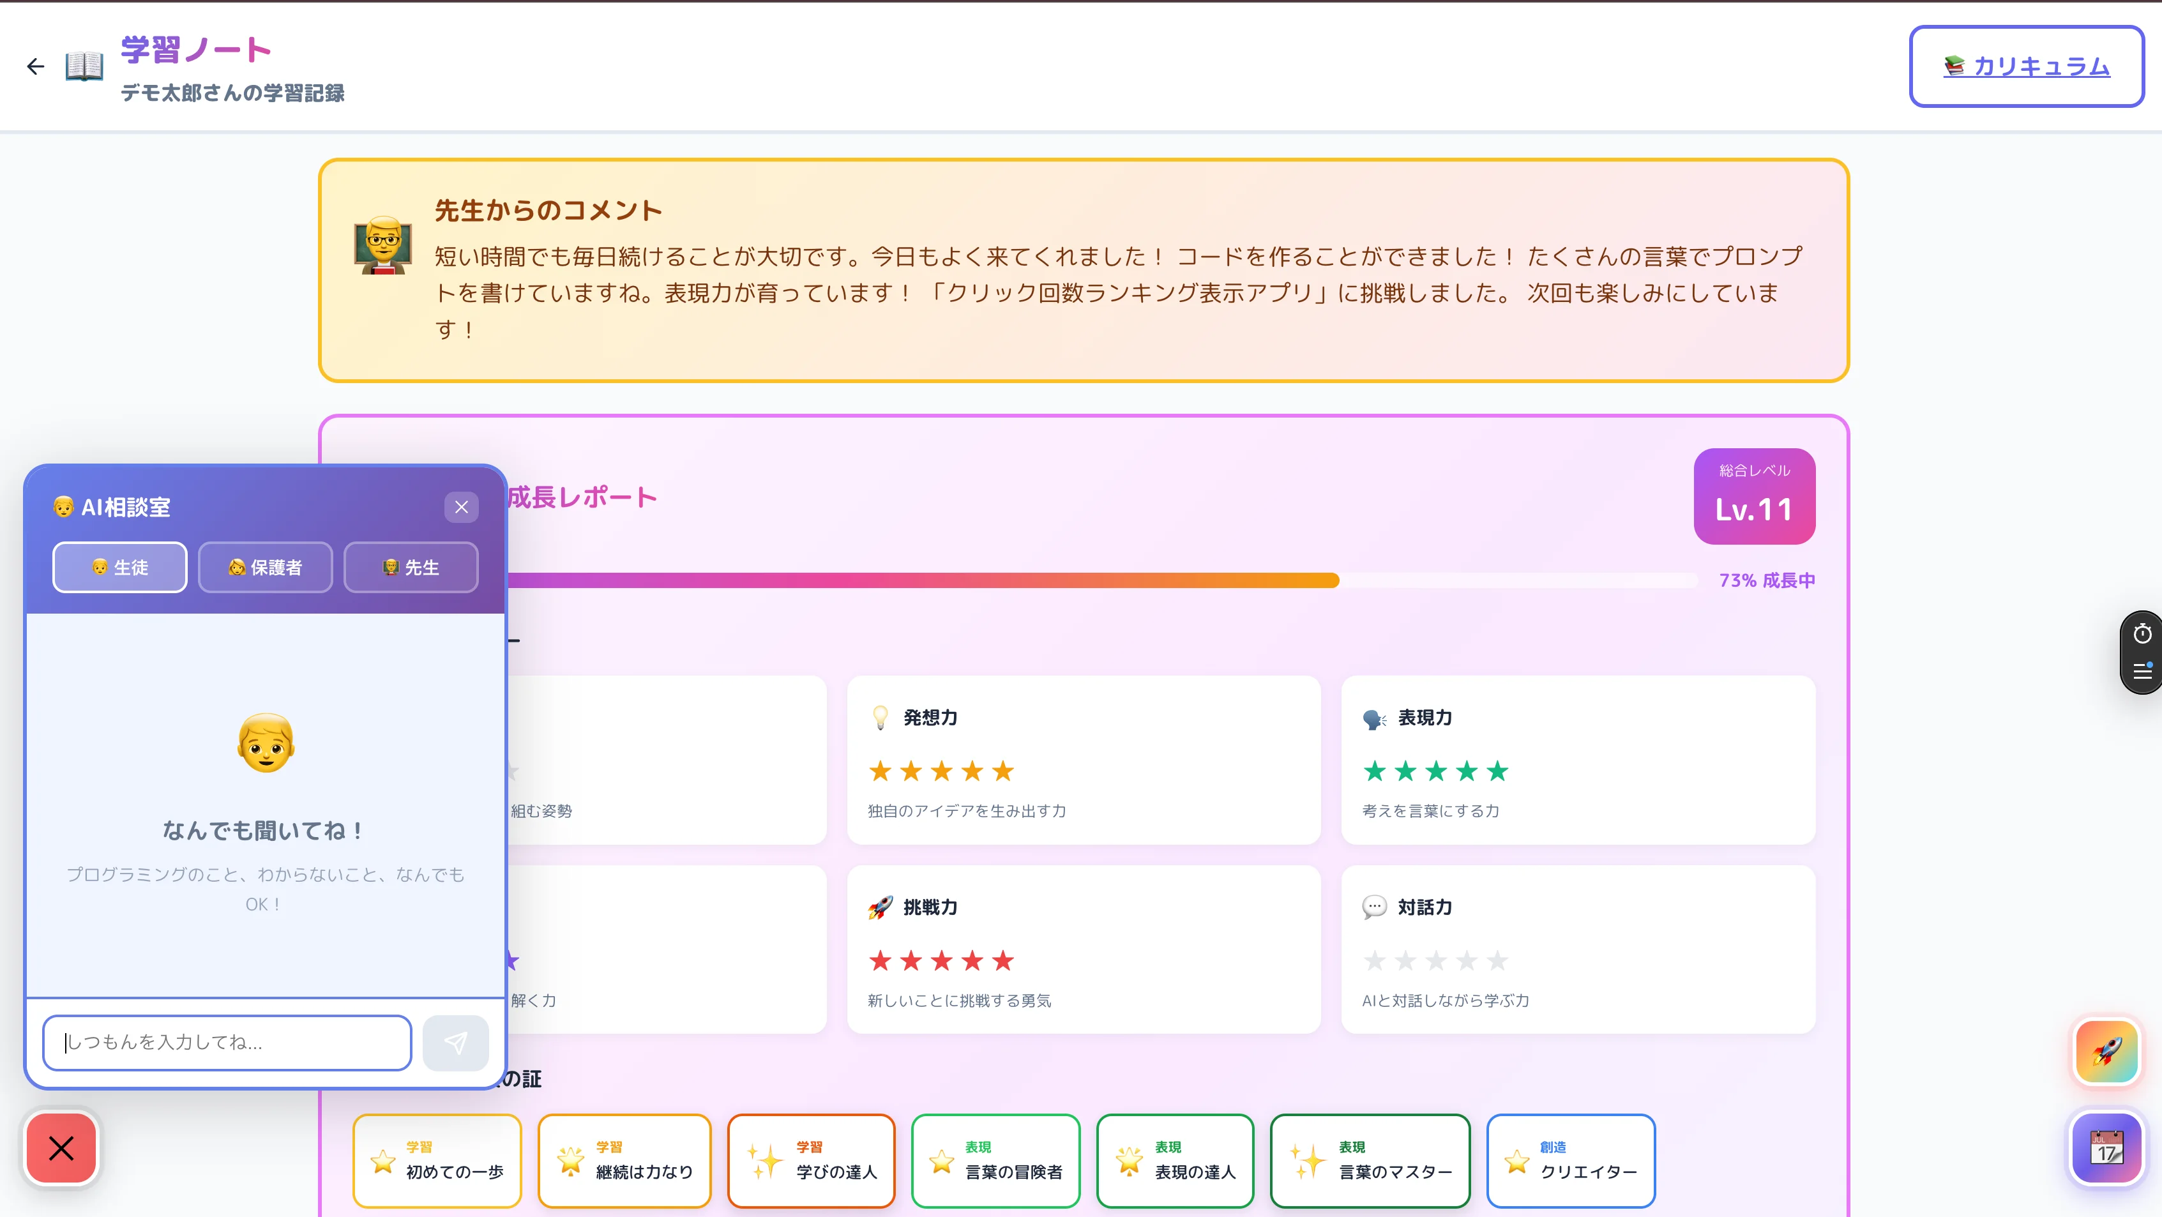Viewport: 2162px width, 1217px height.
Task: Click the question input field in AI相談室
Action: [x=227, y=1043]
